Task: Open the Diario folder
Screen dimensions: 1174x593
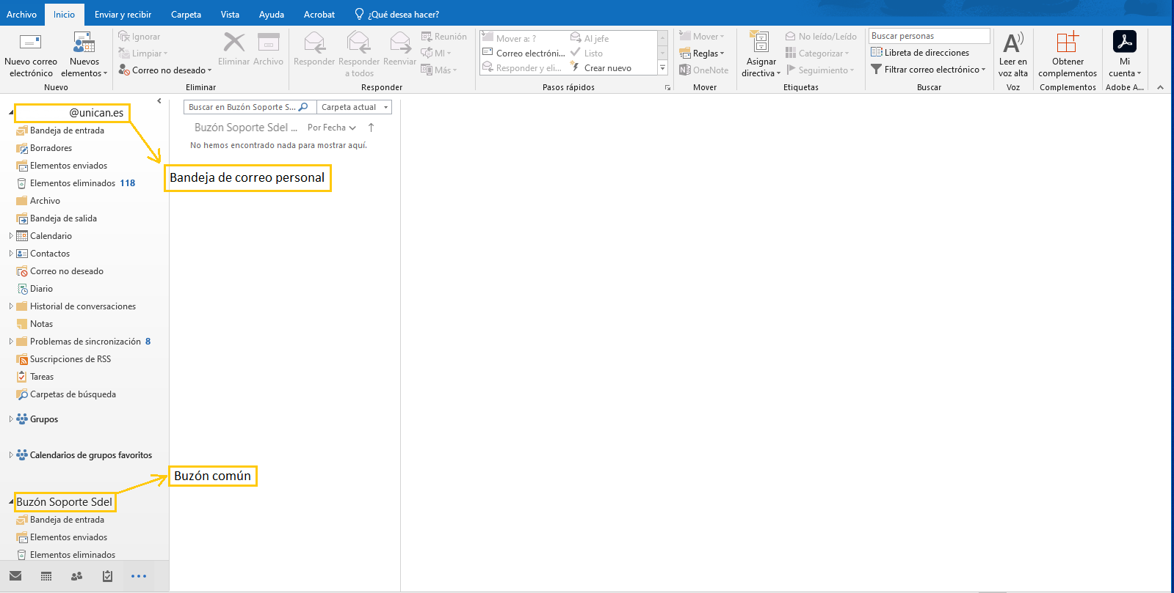Action: pos(41,289)
